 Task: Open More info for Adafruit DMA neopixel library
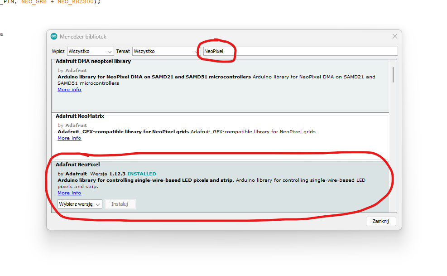coord(69,90)
